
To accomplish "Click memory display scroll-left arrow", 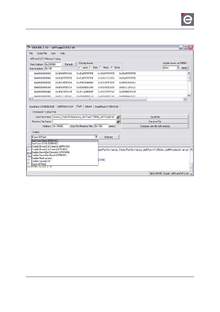I will (31, 99).
